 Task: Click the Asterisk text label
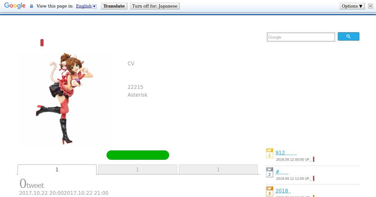click(x=137, y=95)
